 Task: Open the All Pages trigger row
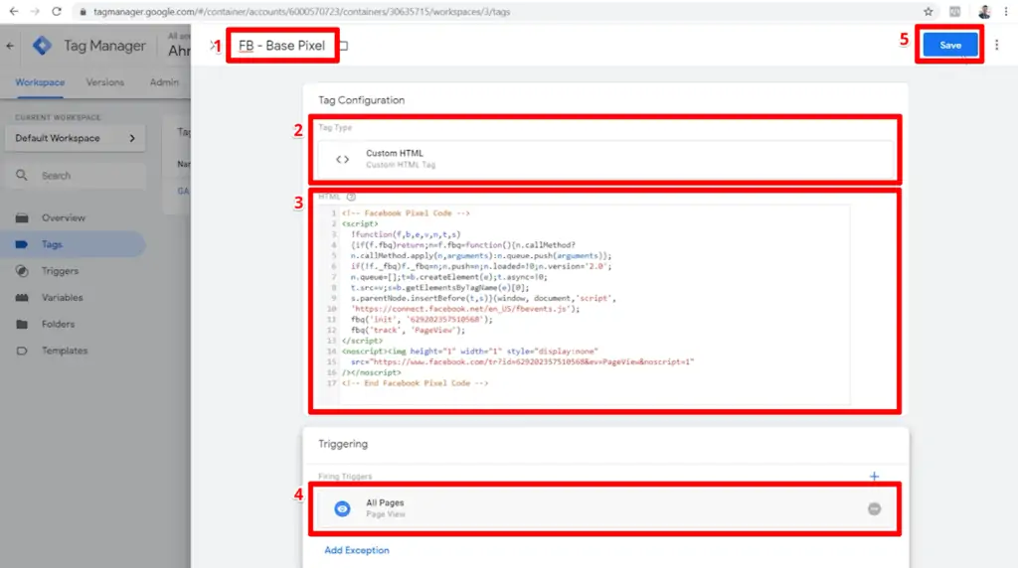click(x=605, y=509)
